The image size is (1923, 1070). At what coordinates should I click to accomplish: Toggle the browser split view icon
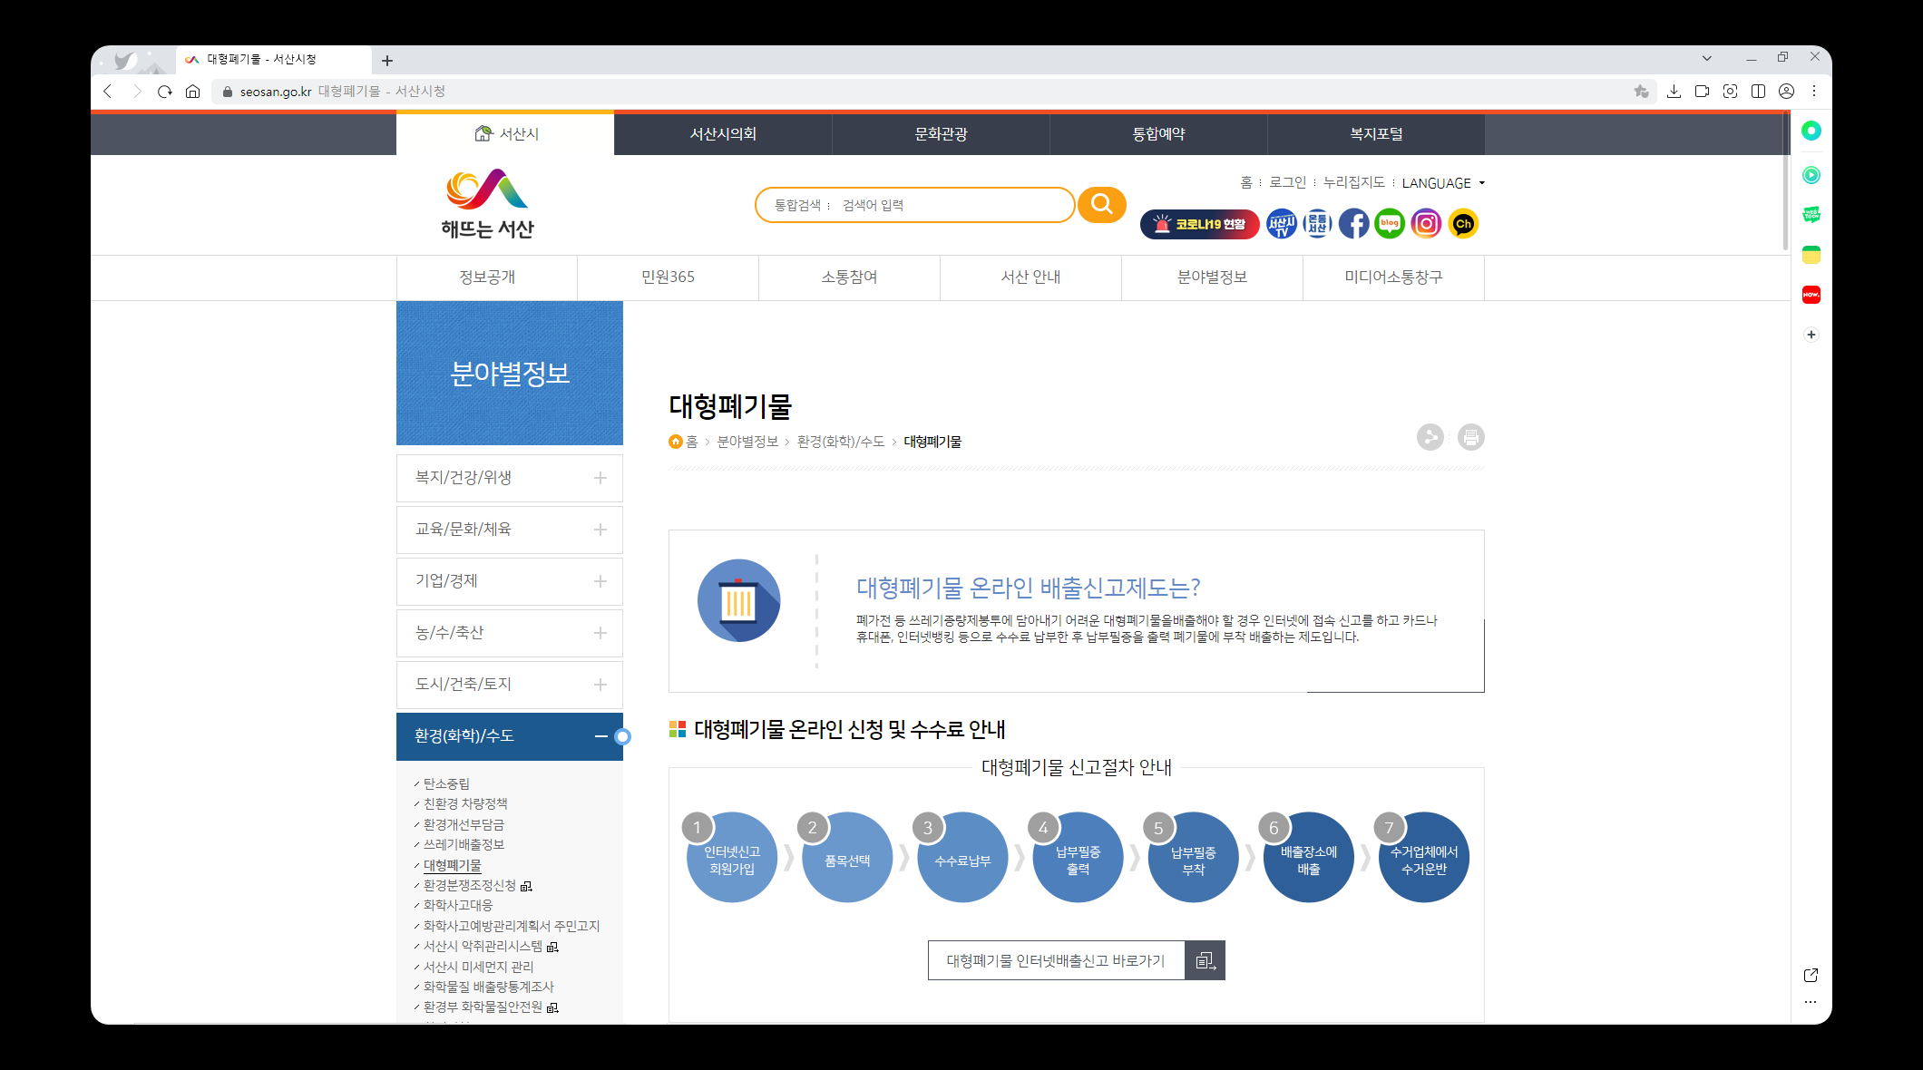pyautogui.click(x=1758, y=91)
